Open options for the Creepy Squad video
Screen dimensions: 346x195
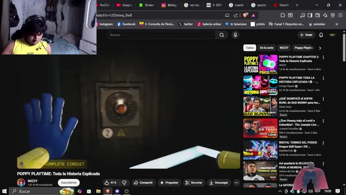click(323, 78)
